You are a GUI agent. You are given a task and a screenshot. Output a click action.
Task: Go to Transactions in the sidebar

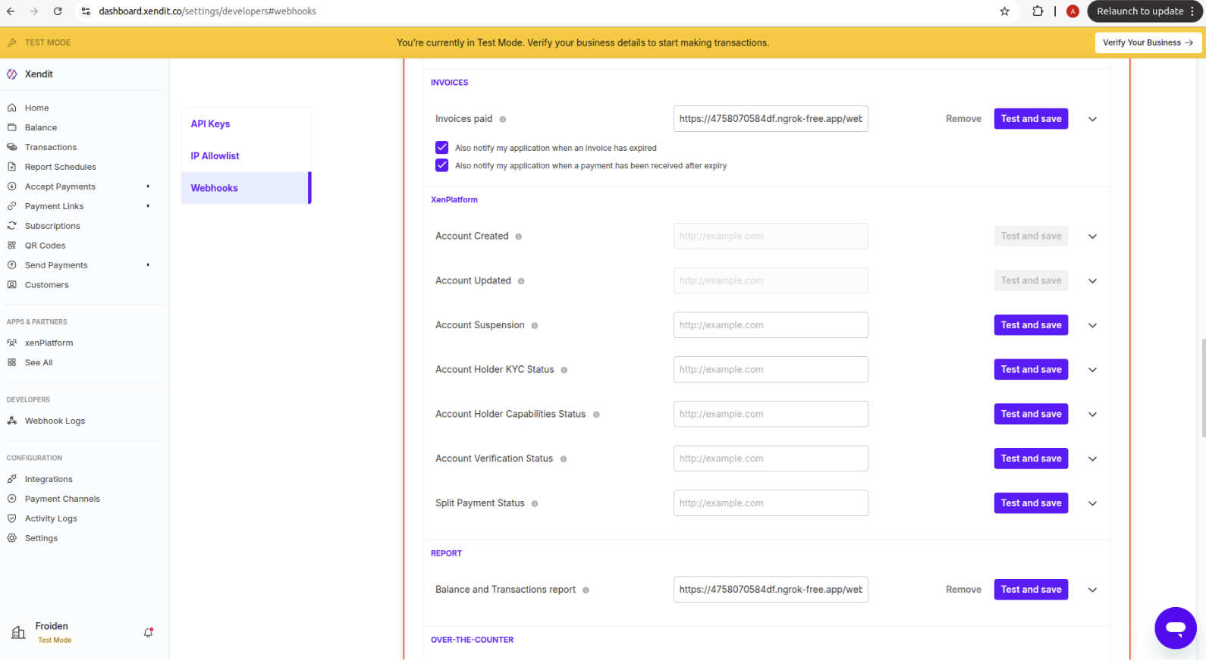click(x=50, y=147)
